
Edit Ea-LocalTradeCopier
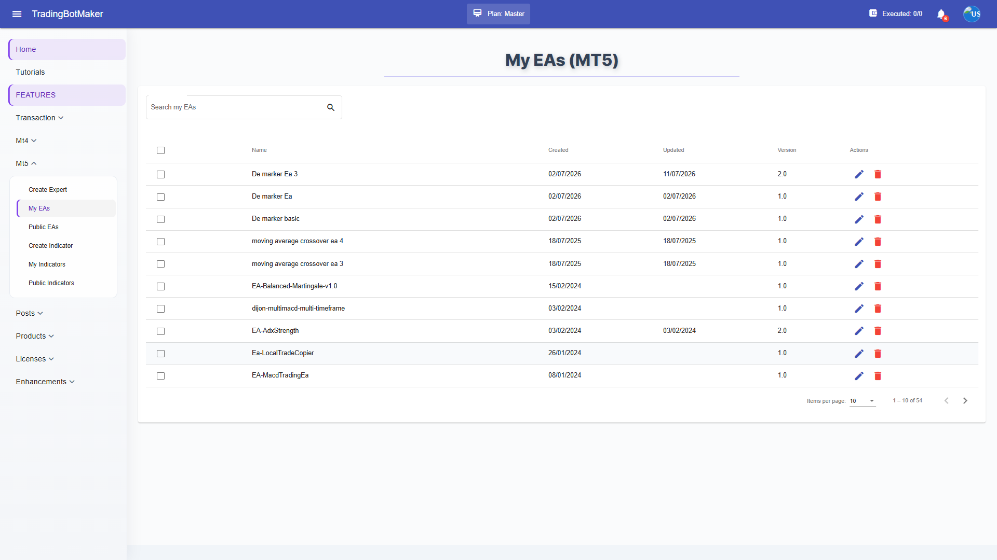click(x=859, y=354)
